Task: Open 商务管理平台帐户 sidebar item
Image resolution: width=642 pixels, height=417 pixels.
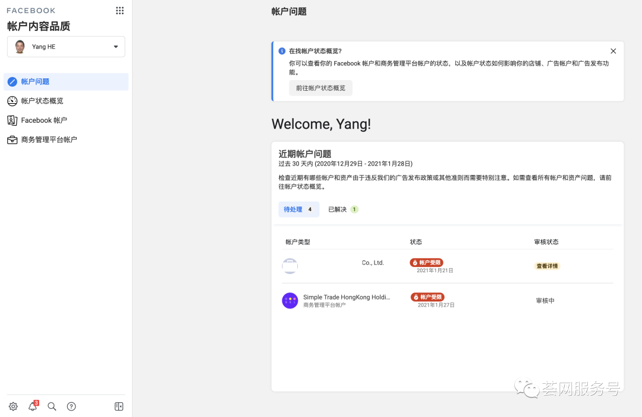Action: click(x=49, y=140)
